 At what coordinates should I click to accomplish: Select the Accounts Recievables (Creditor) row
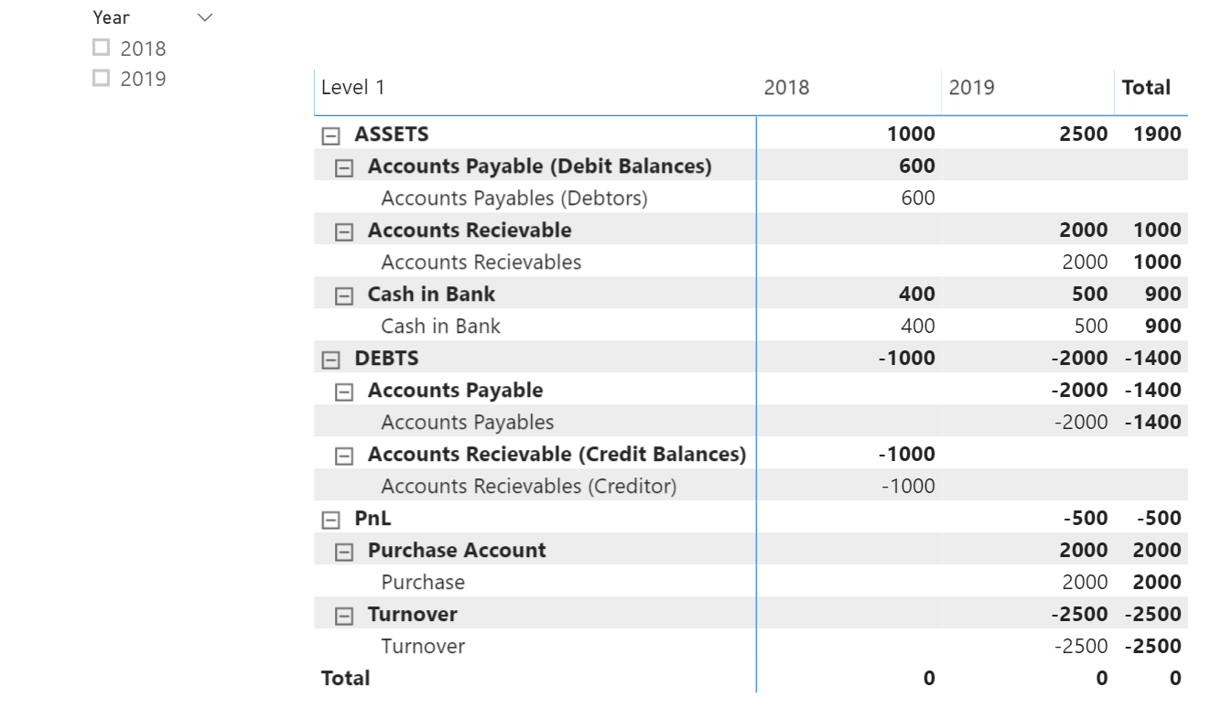coord(528,486)
